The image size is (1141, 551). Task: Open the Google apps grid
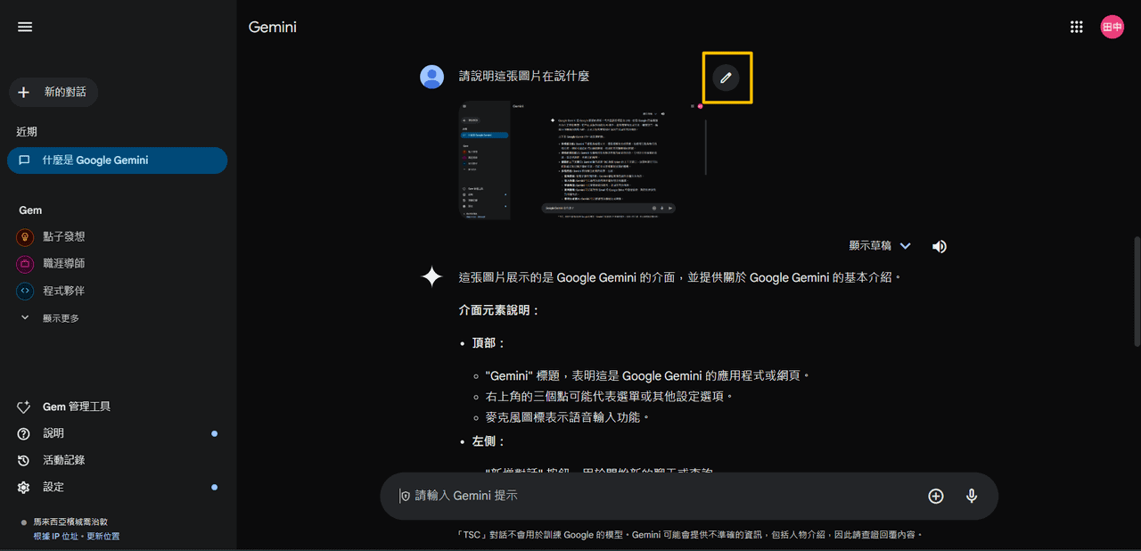1076,27
